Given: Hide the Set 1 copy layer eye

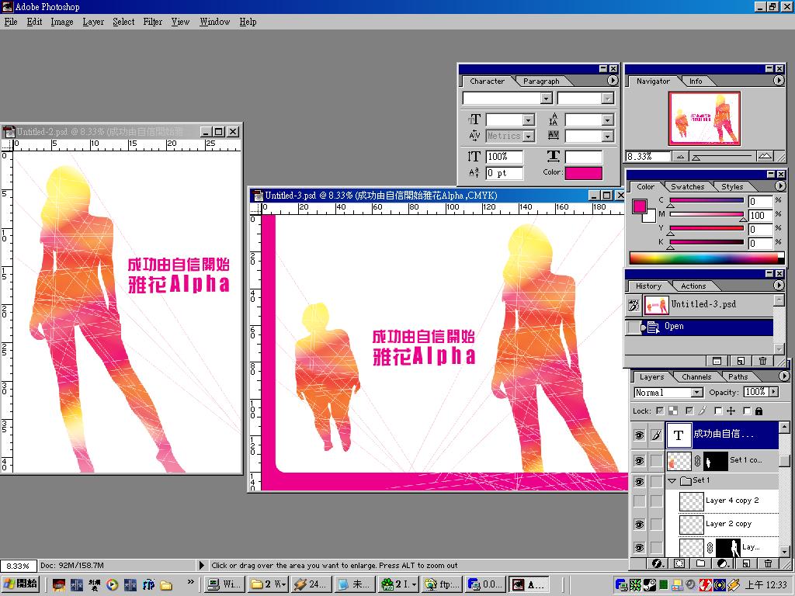Looking at the screenshot, I should 639,461.
